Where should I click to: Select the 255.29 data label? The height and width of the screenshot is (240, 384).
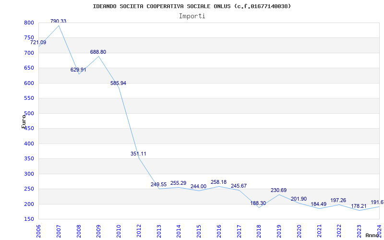point(178,183)
